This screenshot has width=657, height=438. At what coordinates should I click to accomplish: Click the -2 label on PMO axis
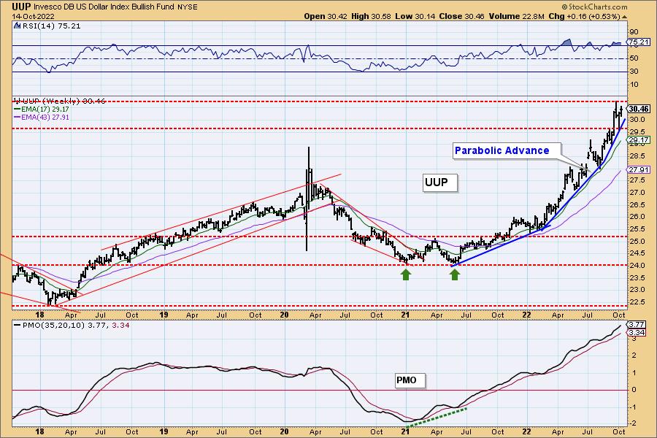click(x=633, y=423)
